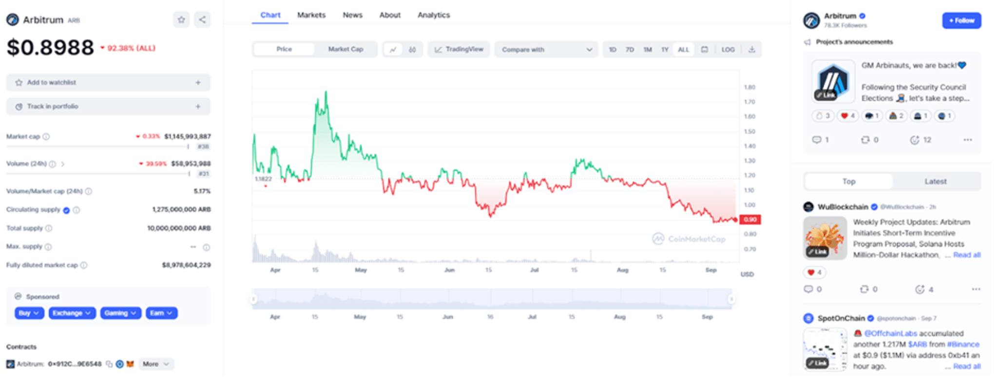
Task: Click the MetaMask fox icon
Action: coord(130,364)
